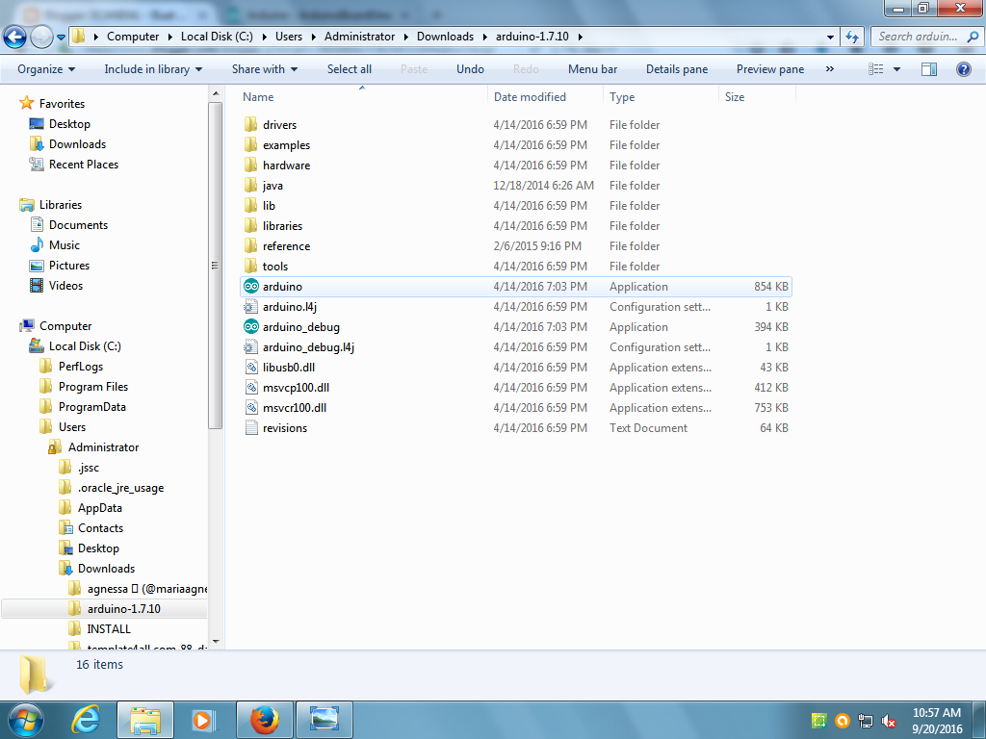Click the arduino application icon
Screen dimensions: 986x739
(x=251, y=287)
